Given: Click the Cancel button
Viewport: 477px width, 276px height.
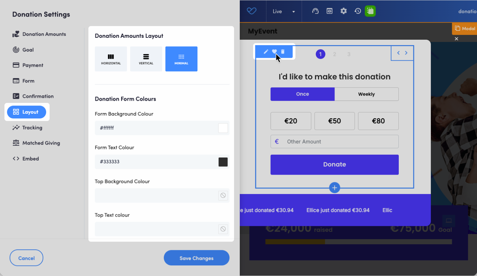Looking at the screenshot, I should (26, 258).
